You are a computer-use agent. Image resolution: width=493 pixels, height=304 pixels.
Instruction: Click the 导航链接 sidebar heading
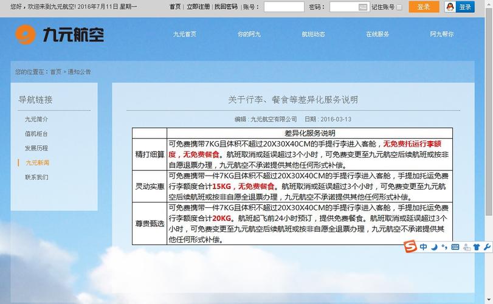point(35,100)
